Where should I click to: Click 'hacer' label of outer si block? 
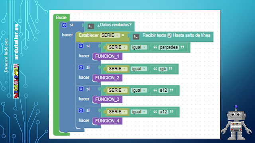(x=67, y=35)
